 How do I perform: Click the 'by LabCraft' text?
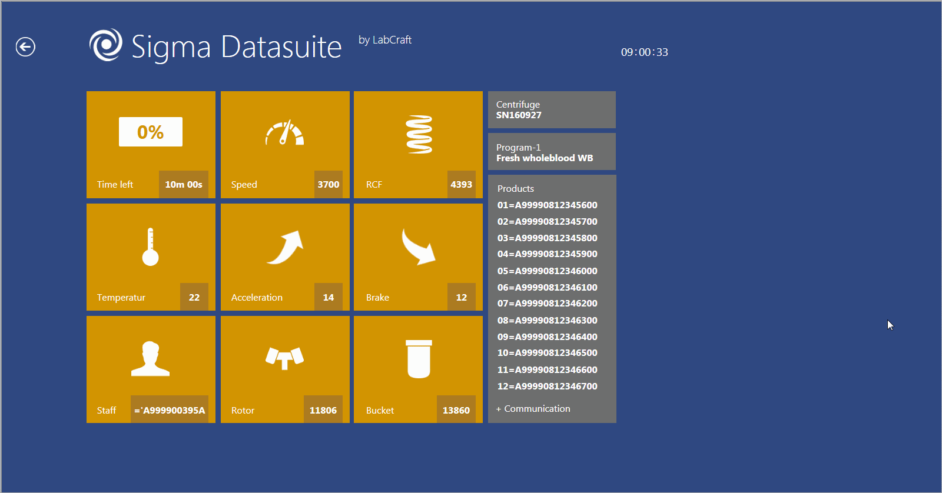[385, 40]
